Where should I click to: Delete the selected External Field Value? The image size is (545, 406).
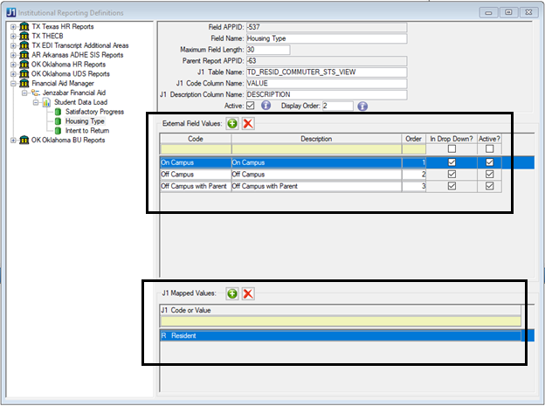pyautogui.click(x=248, y=124)
